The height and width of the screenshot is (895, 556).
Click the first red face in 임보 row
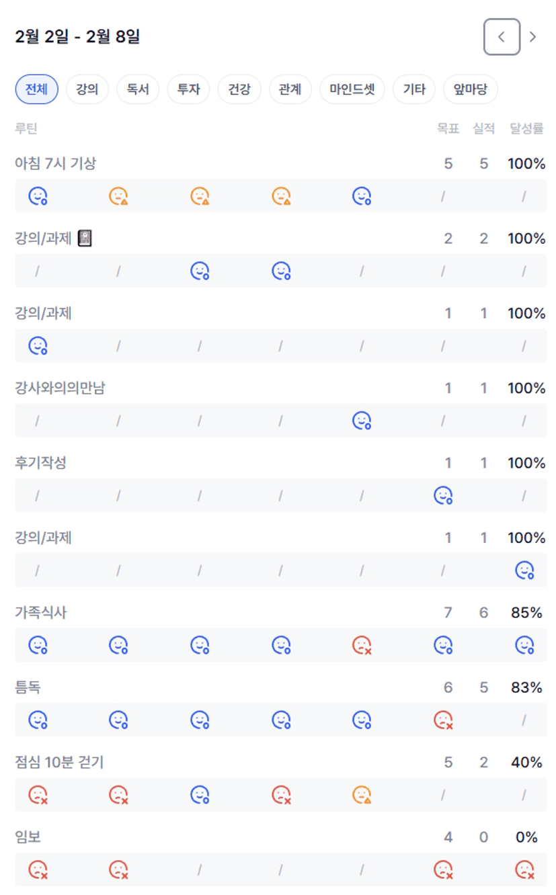pyautogui.click(x=38, y=870)
